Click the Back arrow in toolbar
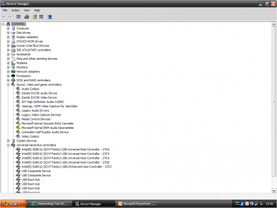Viewport: 277px width, 208px height. (x=4, y=17)
